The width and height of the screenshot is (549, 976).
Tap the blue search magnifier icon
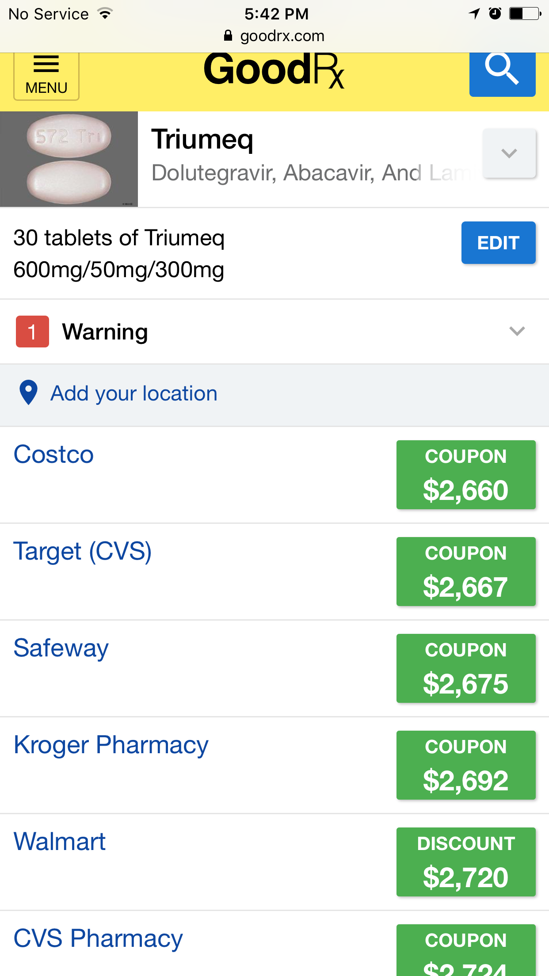(502, 71)
